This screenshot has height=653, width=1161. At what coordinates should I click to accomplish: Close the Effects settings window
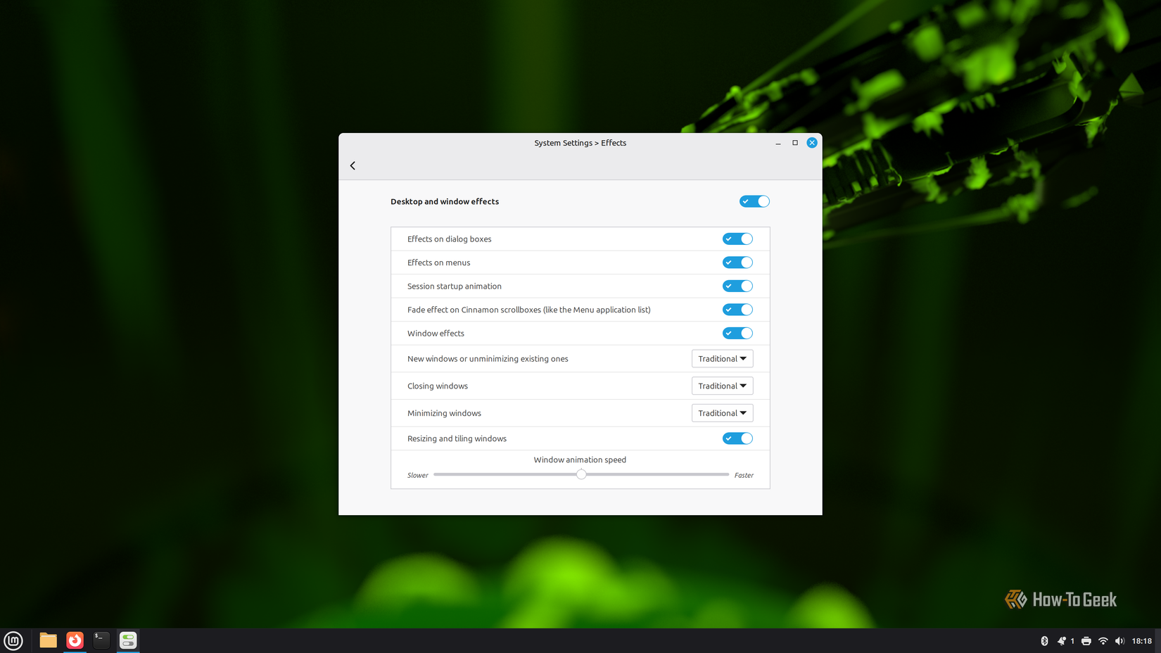tap(812, 143)
